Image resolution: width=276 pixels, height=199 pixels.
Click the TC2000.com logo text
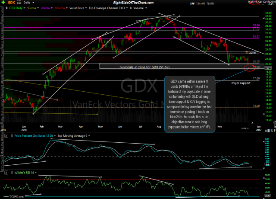coord(16,196)
